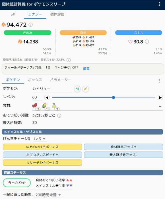This screenshot has height=199, width=165.
Task: Decrease level with left arrow button
Action: 47,98
